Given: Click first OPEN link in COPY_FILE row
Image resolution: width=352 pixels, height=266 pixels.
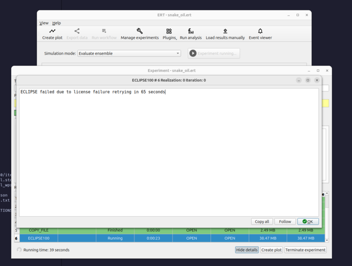Looking at the screenshot, I should click(192, 230).
